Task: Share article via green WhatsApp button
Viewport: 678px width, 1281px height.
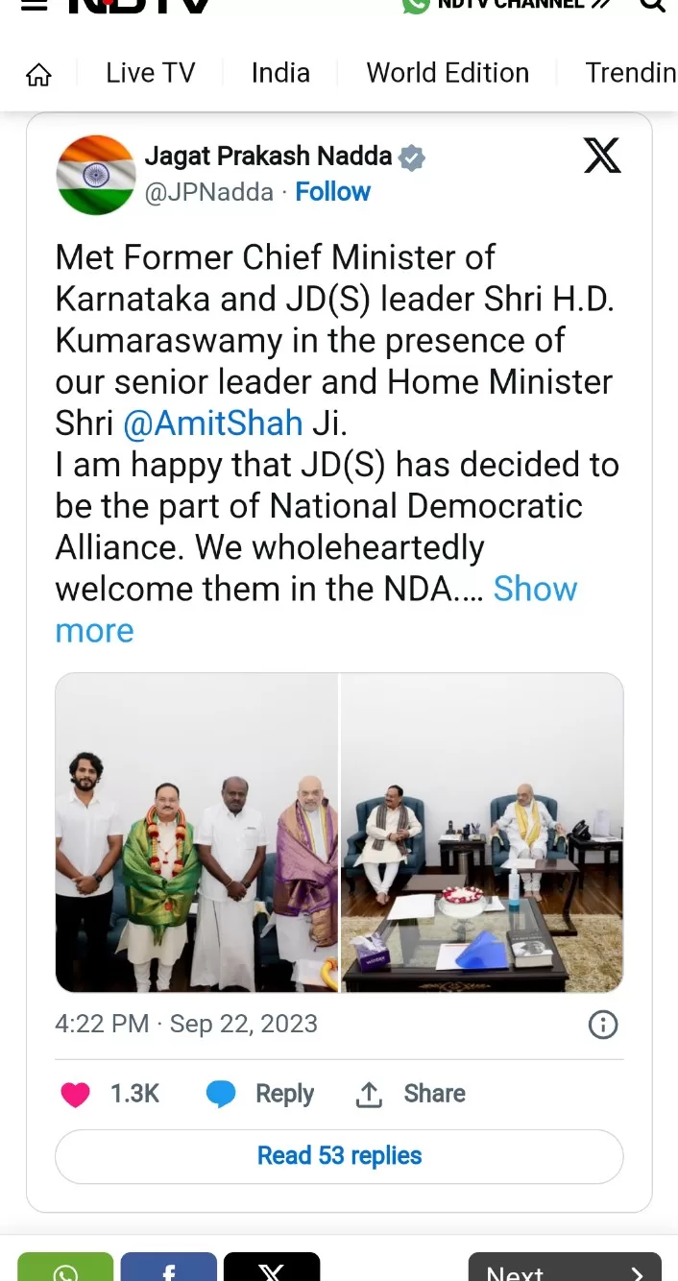Action: [x=65, y=1267]
